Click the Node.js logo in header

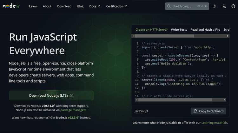[11, 6]
